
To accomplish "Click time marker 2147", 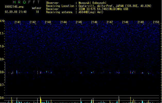I will point(110,22).
